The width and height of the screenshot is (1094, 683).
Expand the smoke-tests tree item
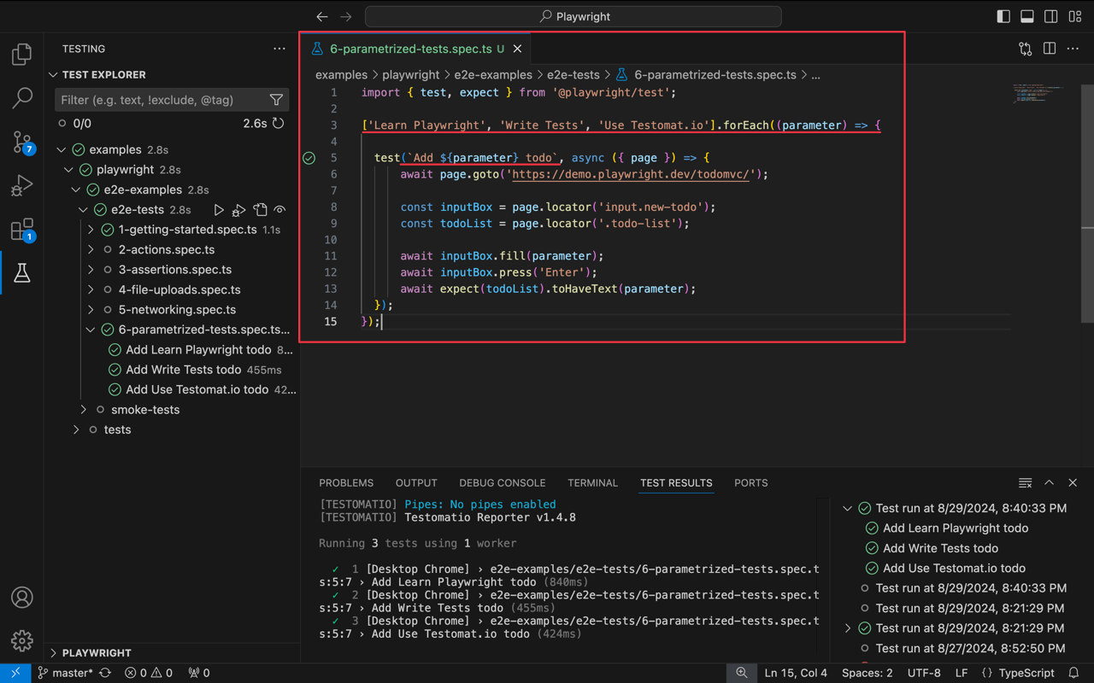[82, 409]
